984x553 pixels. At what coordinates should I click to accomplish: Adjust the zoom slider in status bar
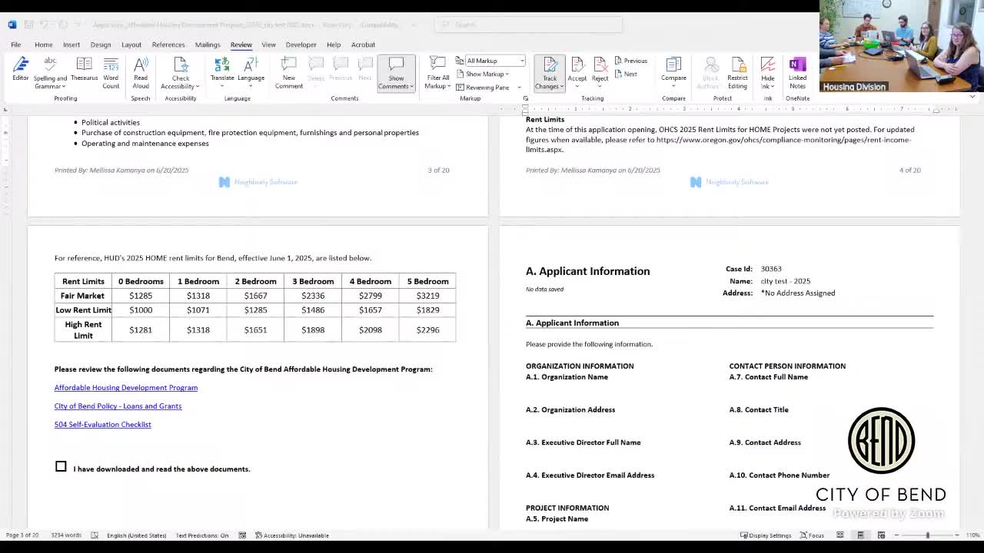pos(927,535)
